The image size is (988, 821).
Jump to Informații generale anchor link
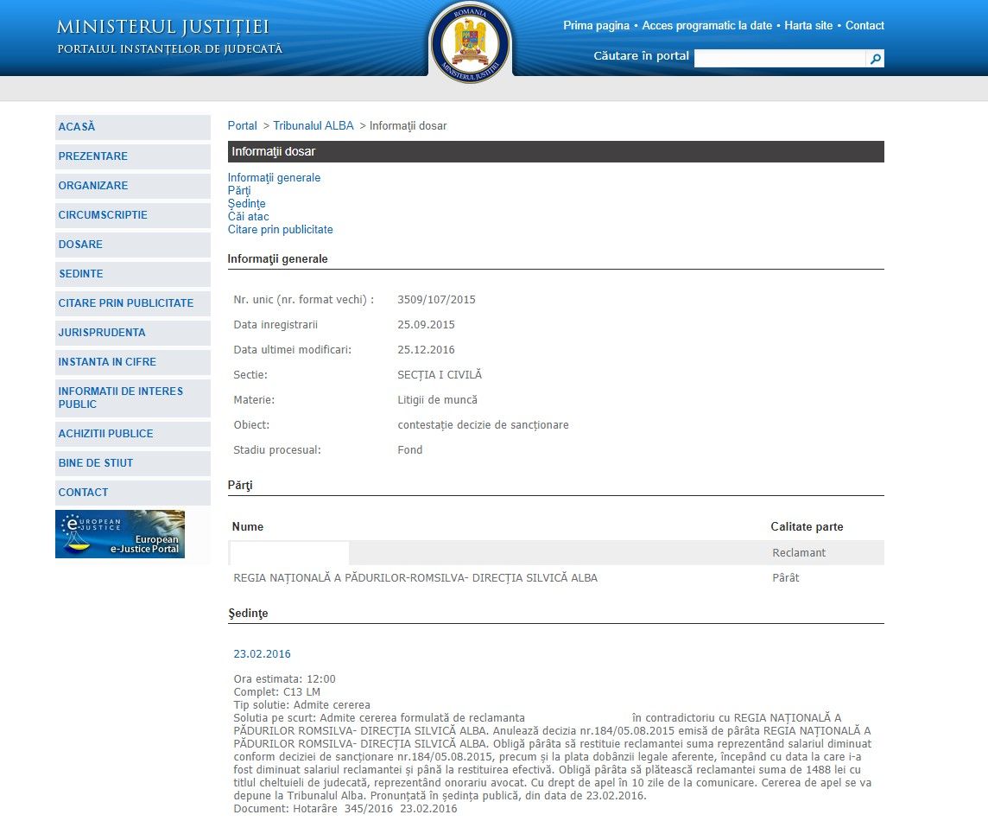click(x=274, y=178)
